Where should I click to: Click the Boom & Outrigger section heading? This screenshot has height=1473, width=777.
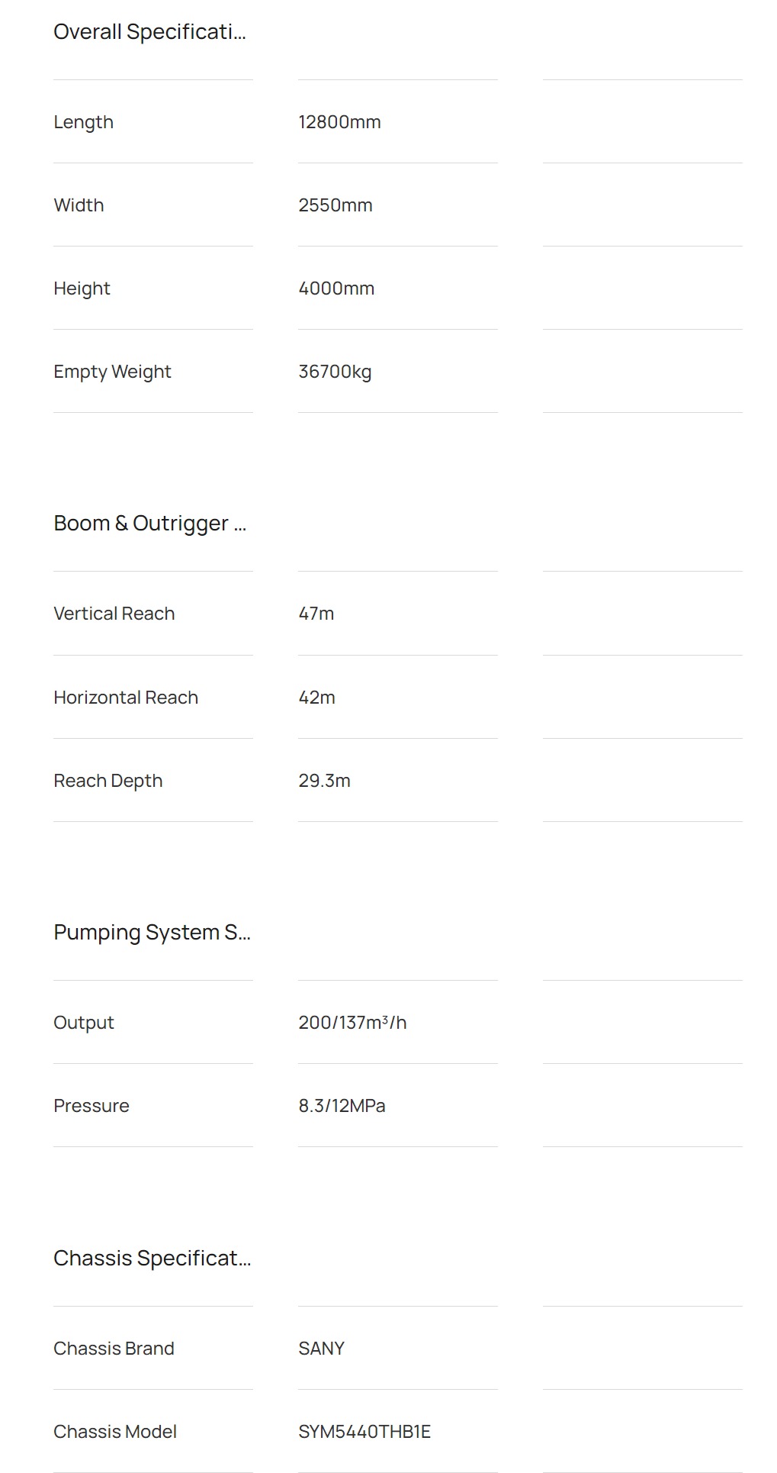149,524
